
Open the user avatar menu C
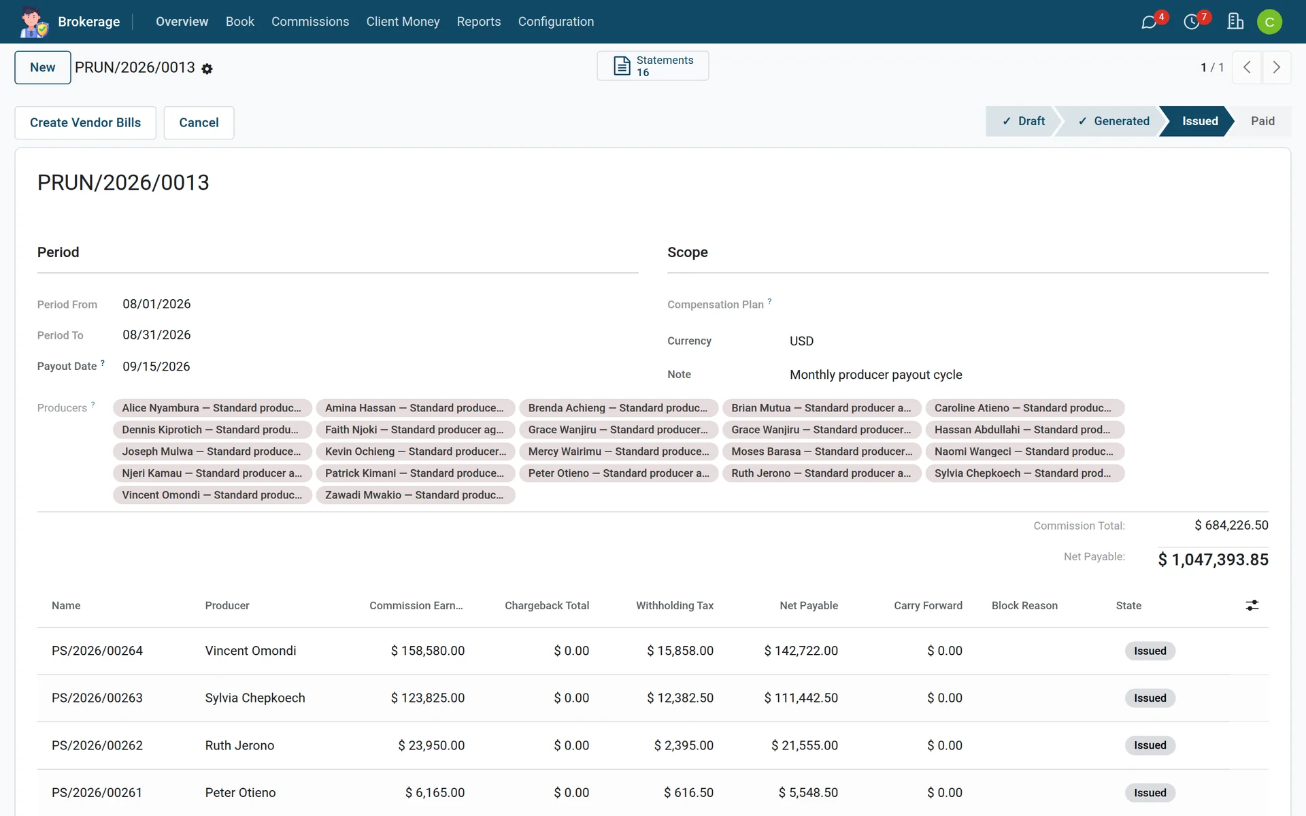[x=1269, y=22]
